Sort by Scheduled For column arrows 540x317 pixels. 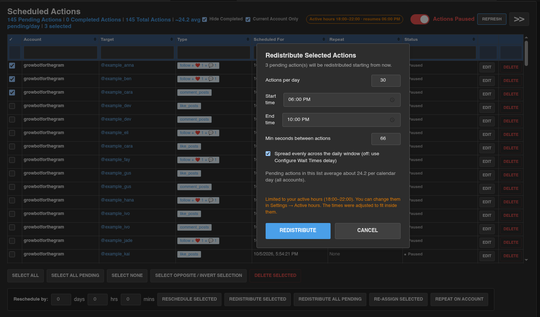click(x=324, y=39)
